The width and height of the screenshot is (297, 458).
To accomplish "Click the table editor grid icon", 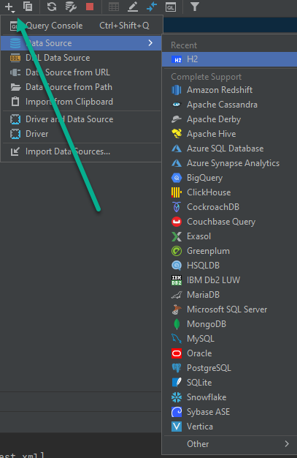I will coord(114,7).
